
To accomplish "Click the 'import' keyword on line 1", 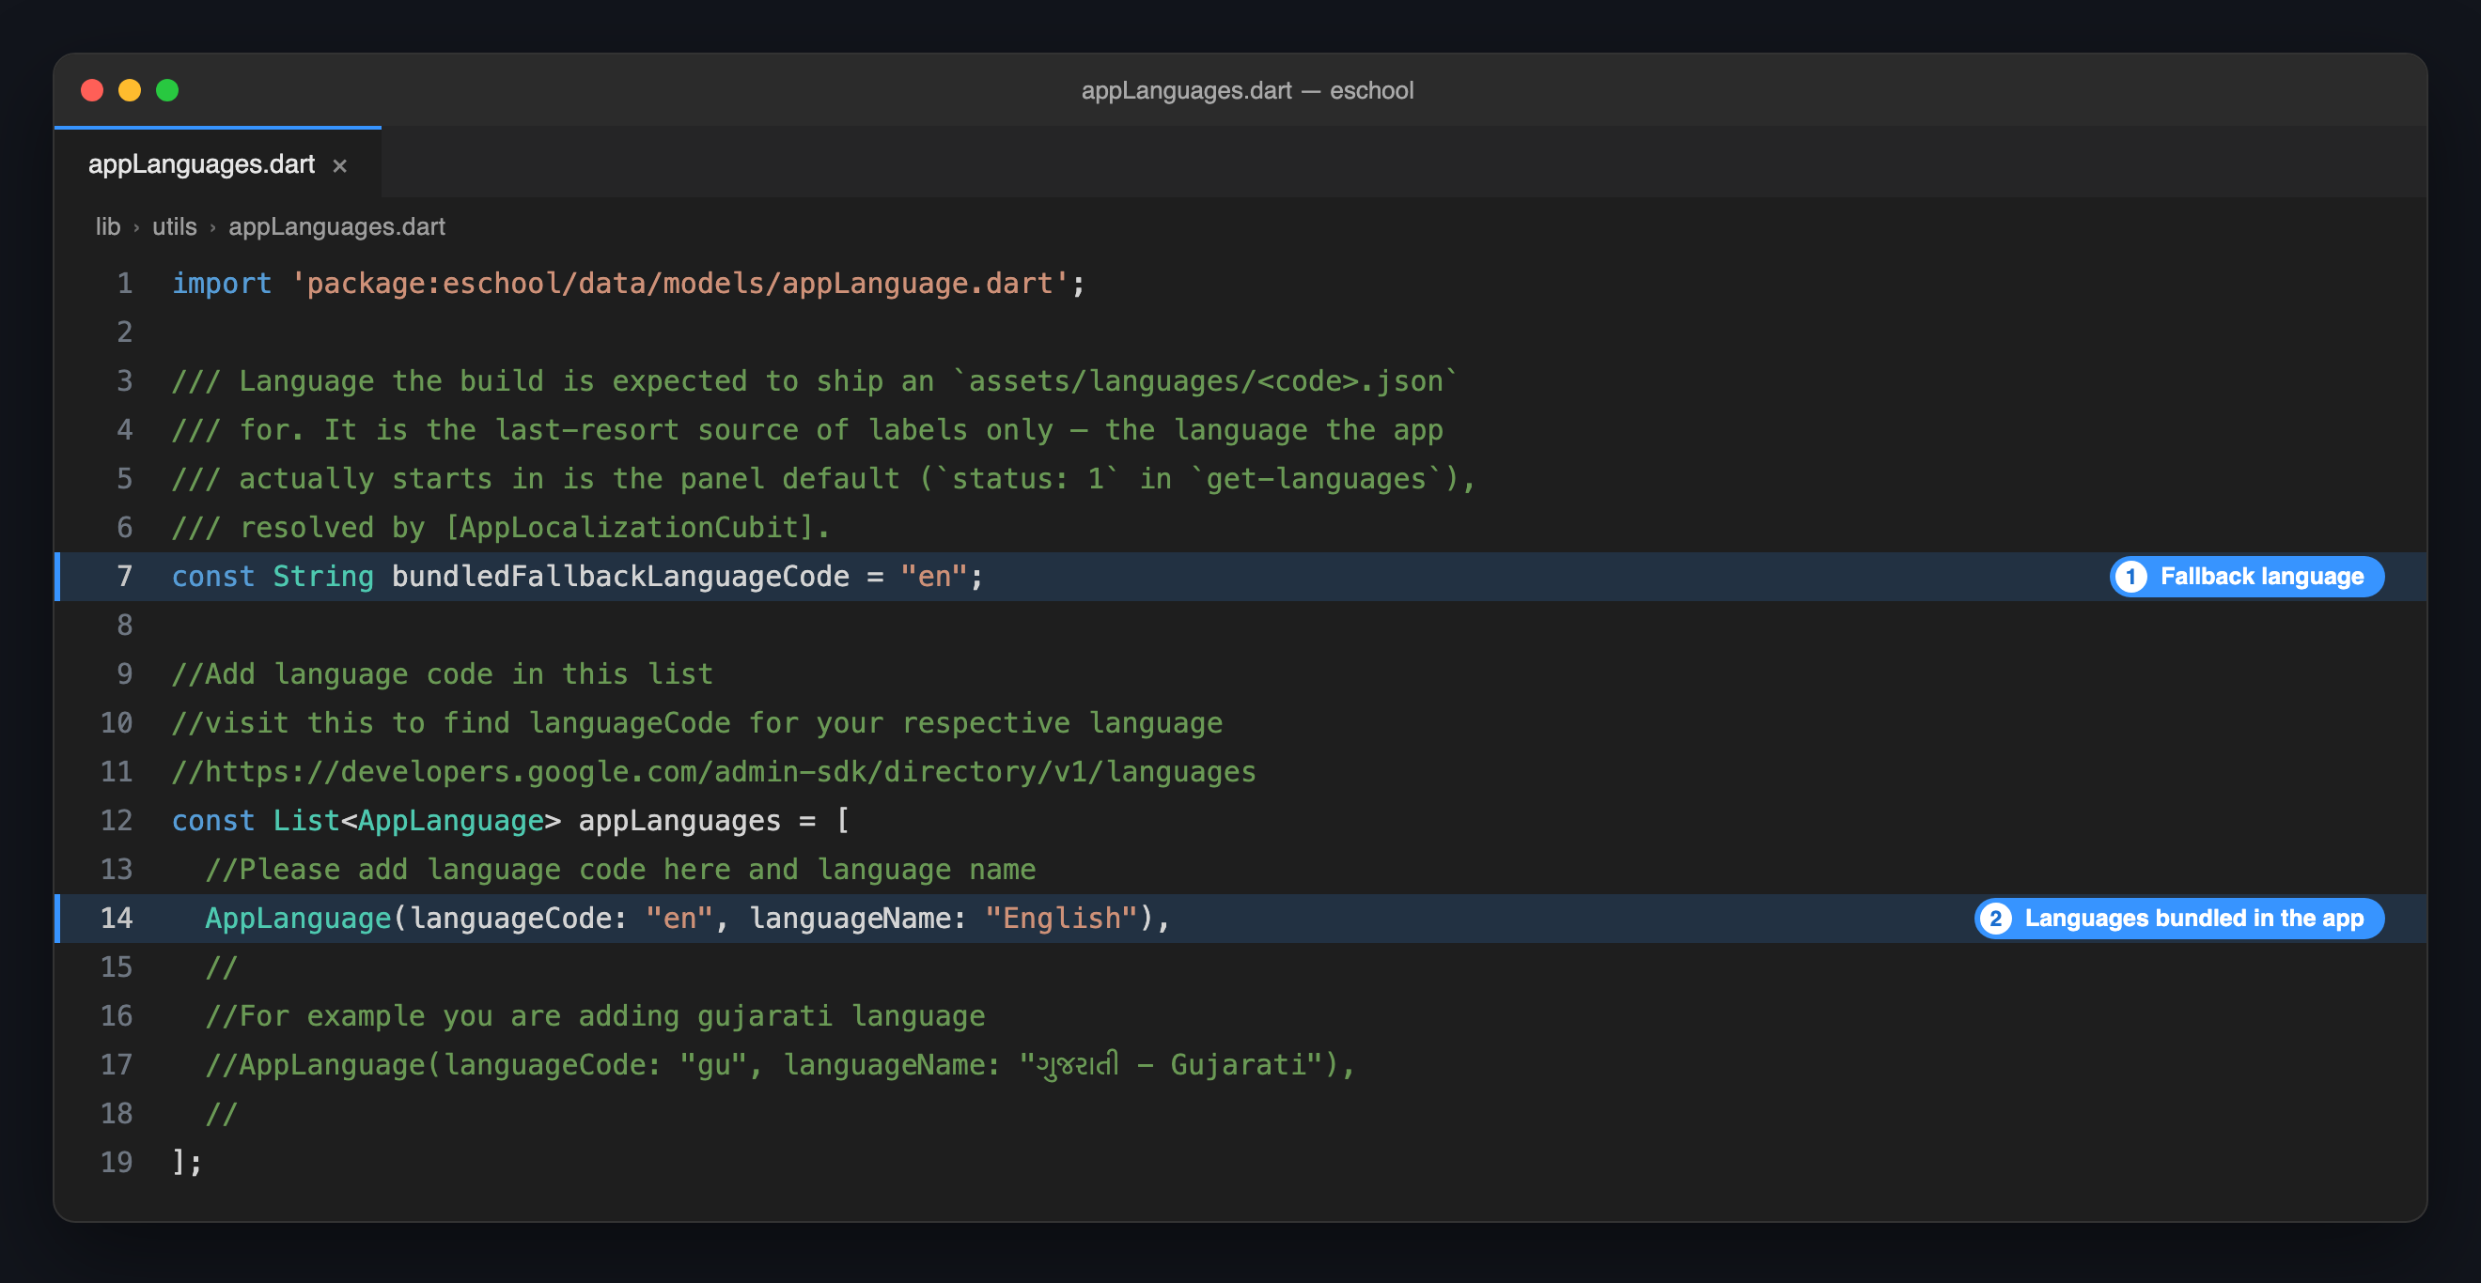I will click(x=222, y=284).
